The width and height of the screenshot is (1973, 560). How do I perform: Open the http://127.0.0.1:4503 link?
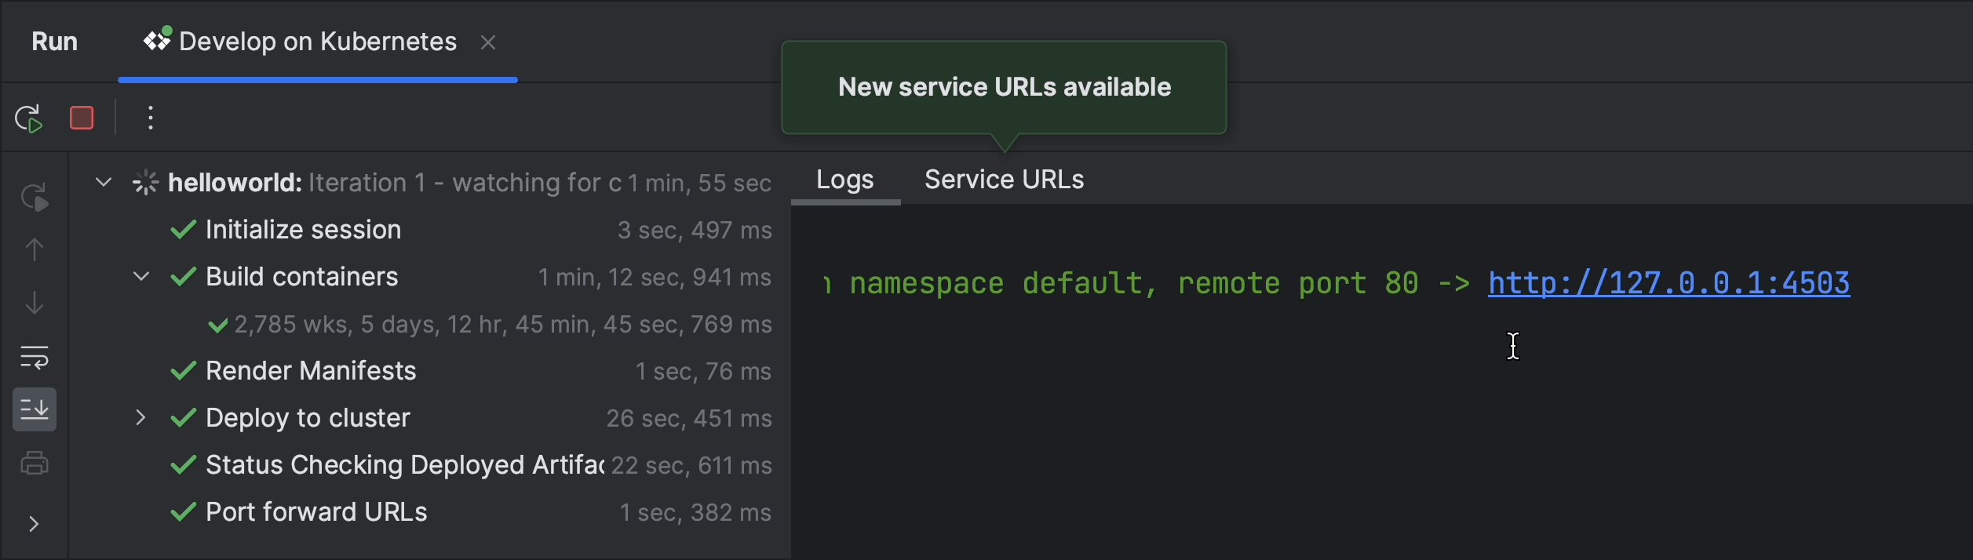coord(1668,283)
